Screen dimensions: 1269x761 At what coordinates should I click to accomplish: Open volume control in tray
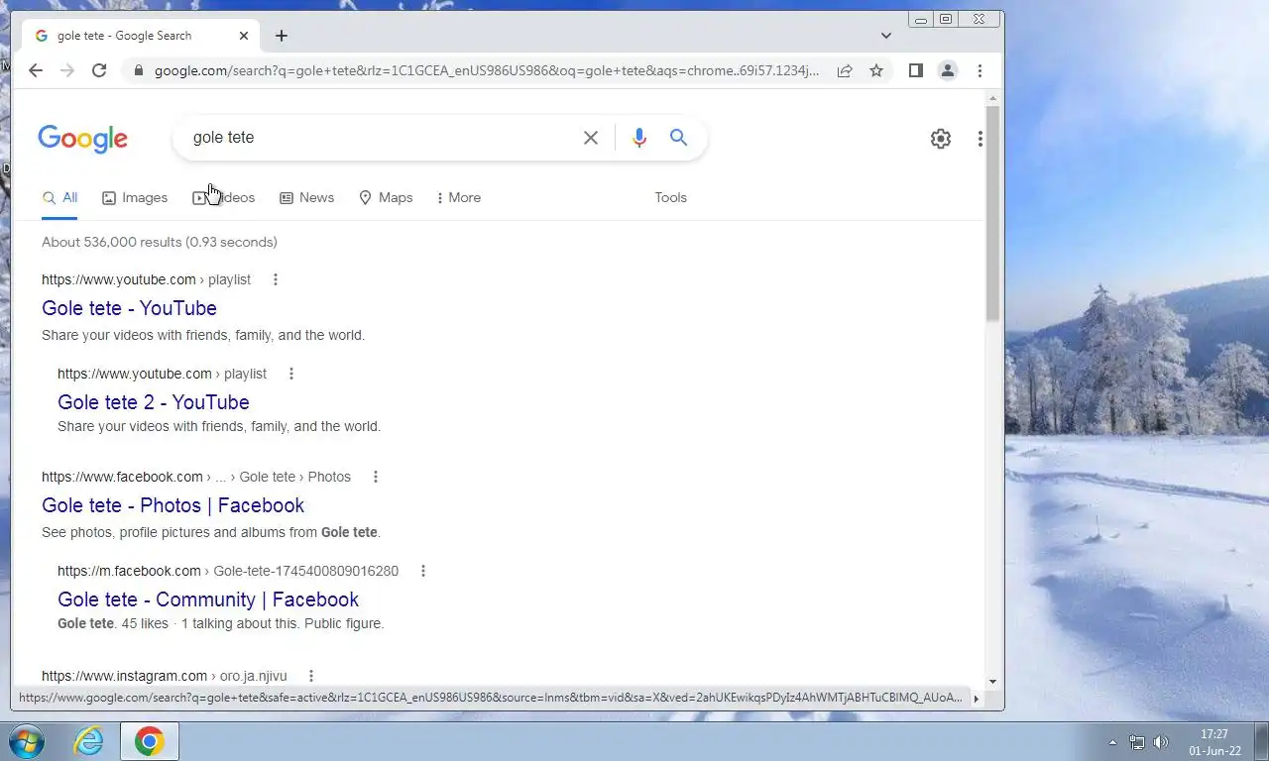(x=1161, y=742)
